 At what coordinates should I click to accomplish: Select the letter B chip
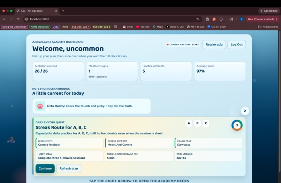coord(197,123)
